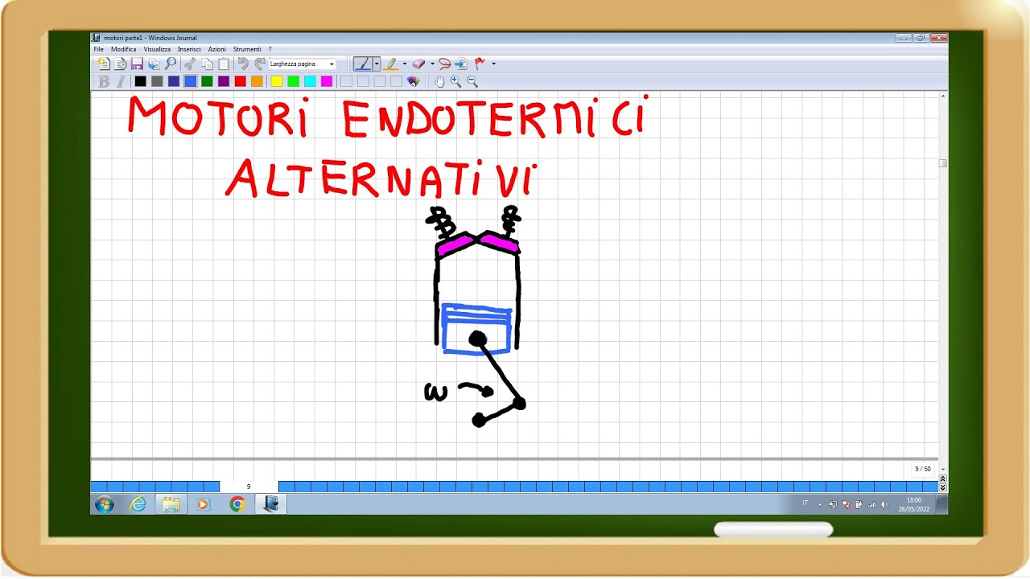1030x579 pixels.
Task: Pick the purple ink color
Action: pyautogui.click(x=224, y=81)
